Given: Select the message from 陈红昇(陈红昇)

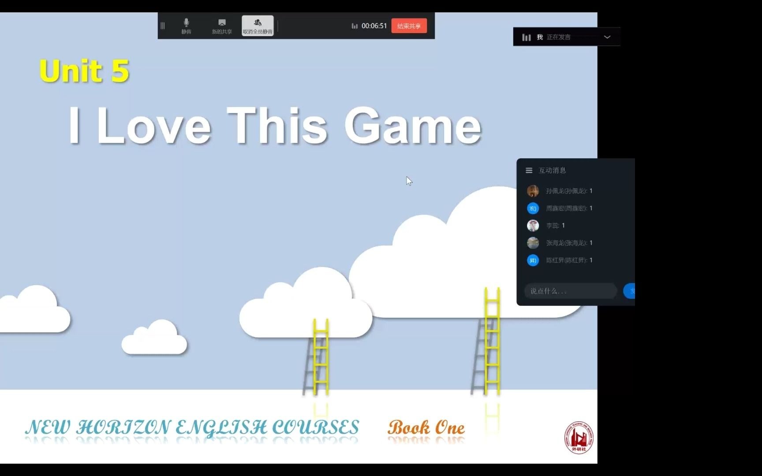Looking at the screenshot, I should [x=569, y=260].
